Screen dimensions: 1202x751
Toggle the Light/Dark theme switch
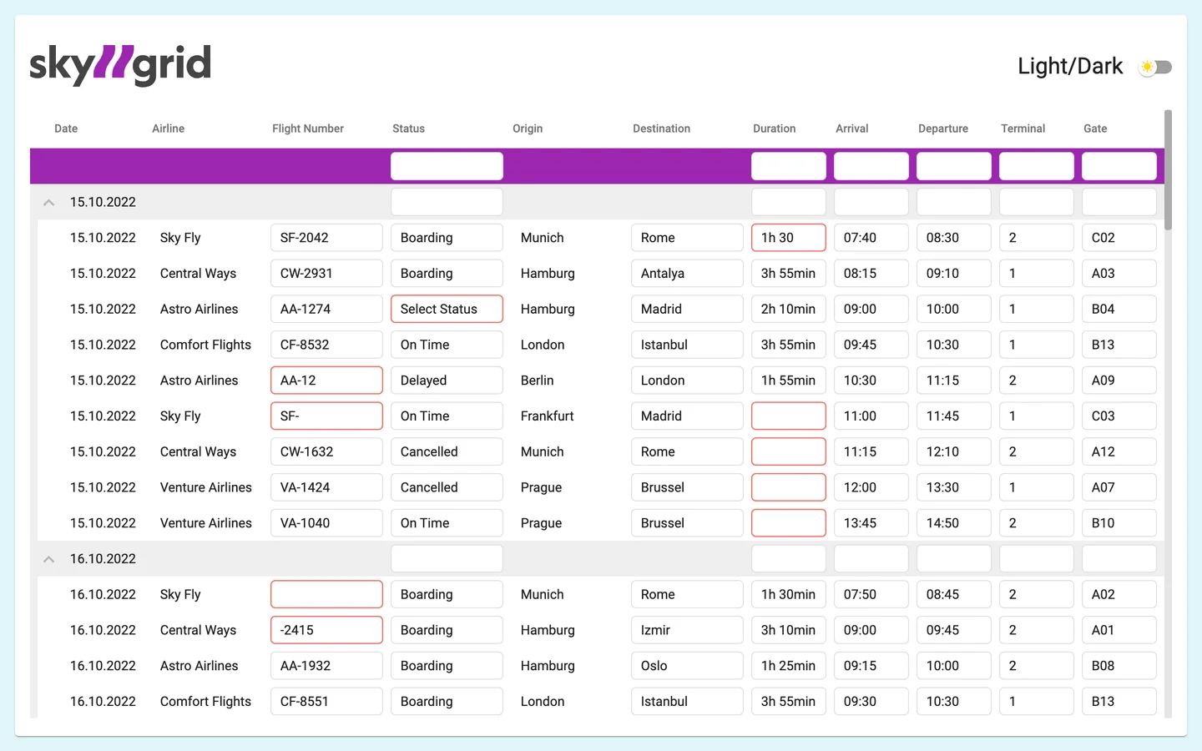click(x=1155, y=67)
